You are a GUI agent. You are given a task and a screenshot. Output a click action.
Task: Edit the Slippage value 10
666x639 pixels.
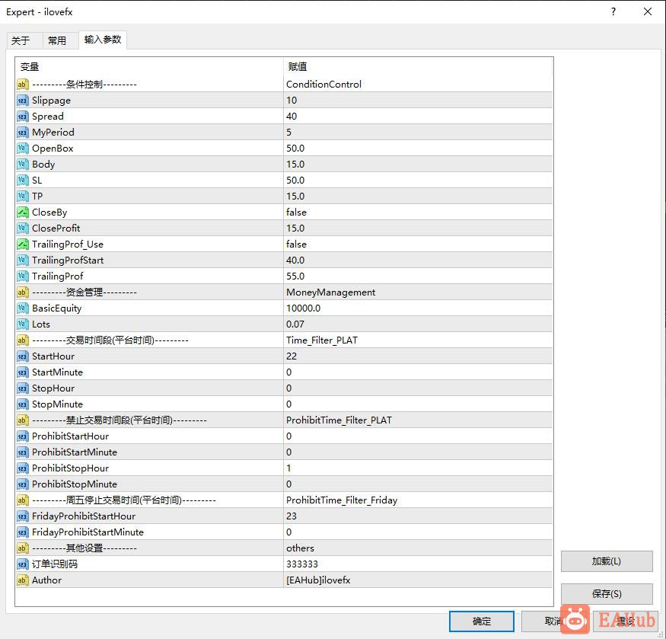(418, 101)
